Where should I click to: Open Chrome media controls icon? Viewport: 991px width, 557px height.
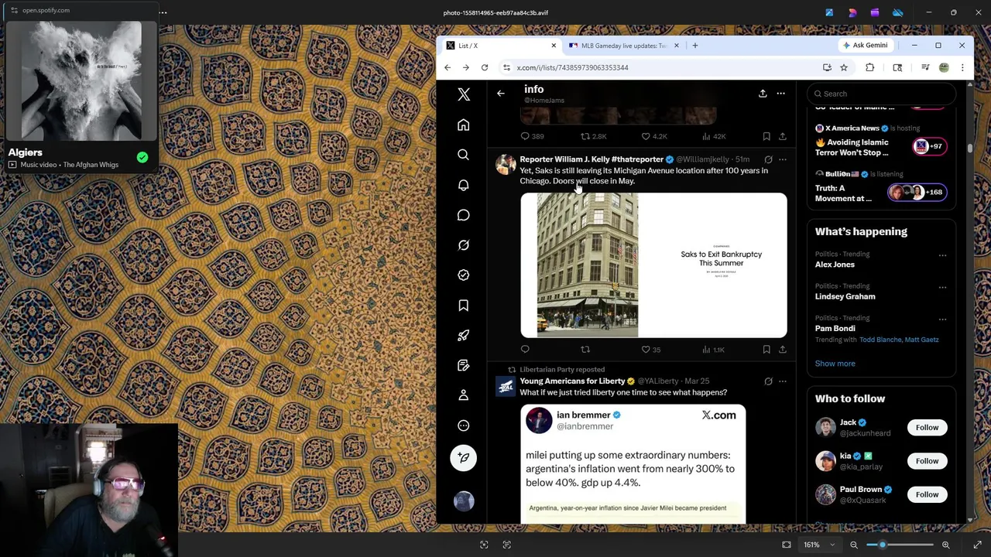925,67
